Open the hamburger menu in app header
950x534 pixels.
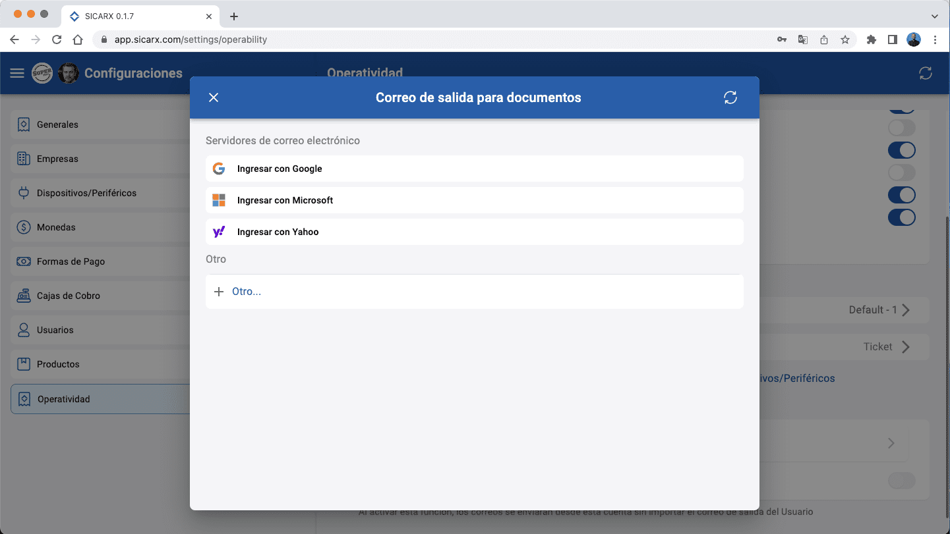coord(17,73)
